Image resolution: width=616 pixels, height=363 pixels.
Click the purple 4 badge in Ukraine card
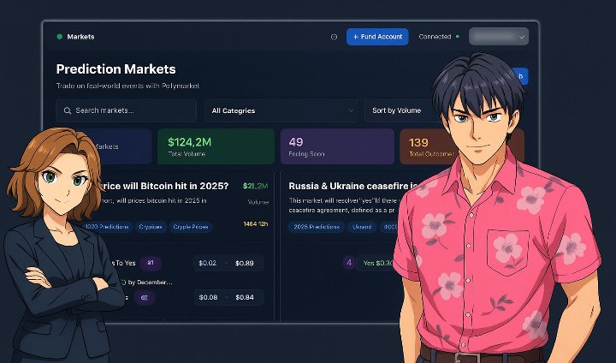349,262
